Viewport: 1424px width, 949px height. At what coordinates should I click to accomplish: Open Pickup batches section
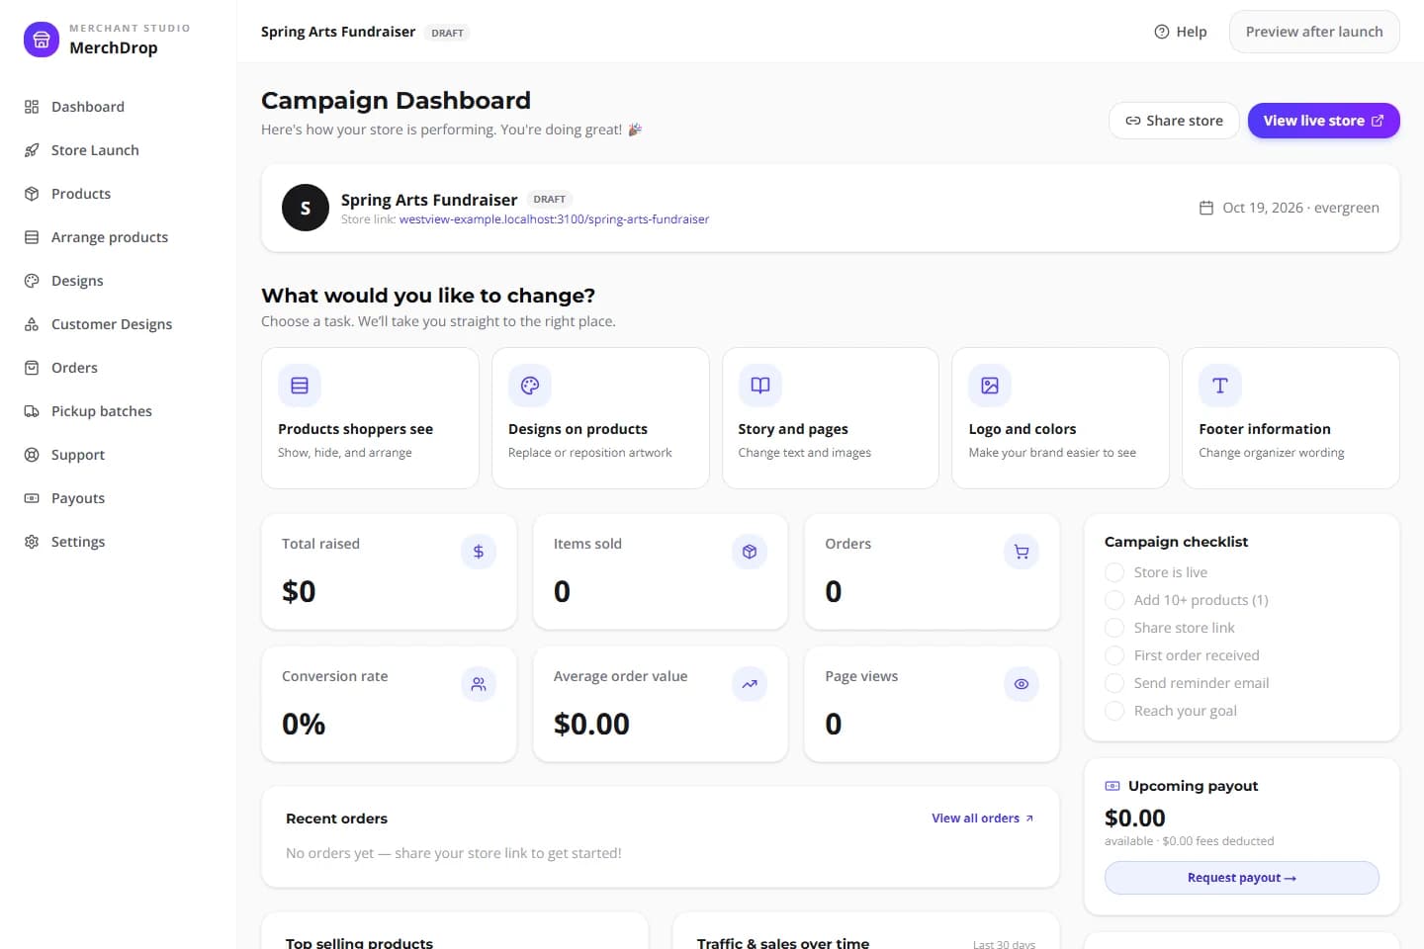(x=118, y=411)
